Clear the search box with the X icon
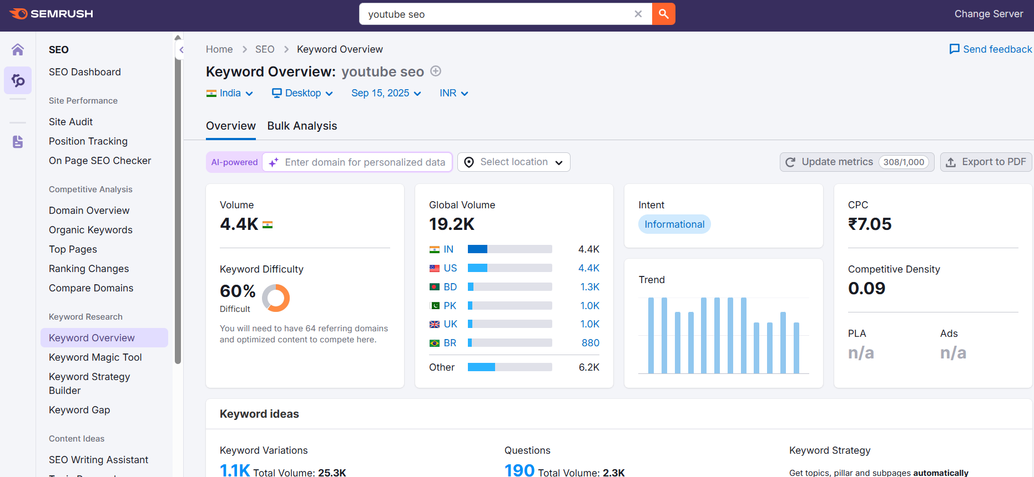 coord(638,14)
